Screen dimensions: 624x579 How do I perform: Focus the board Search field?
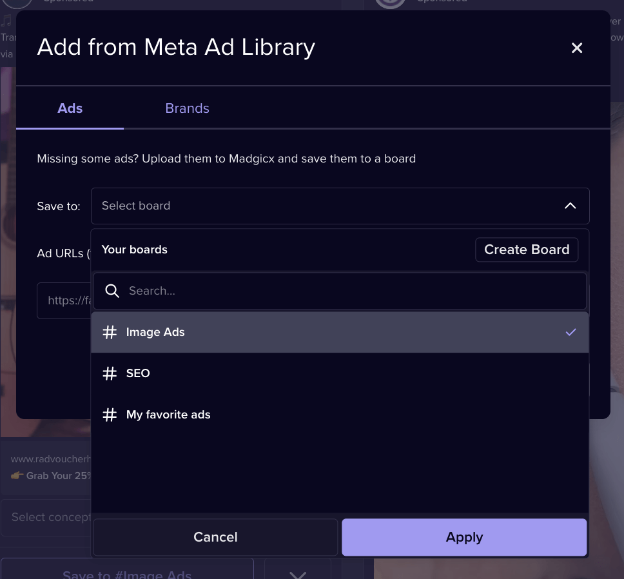(x=340, y=291)
